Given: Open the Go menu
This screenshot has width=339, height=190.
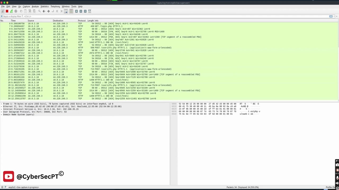Looking at the screenshot, I should coord(20,6).
